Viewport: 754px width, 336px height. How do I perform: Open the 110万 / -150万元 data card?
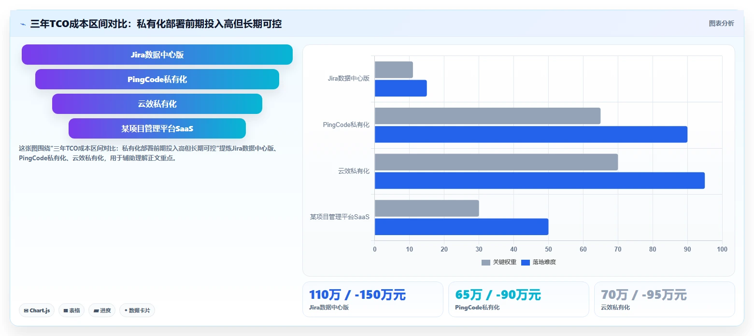372,299
